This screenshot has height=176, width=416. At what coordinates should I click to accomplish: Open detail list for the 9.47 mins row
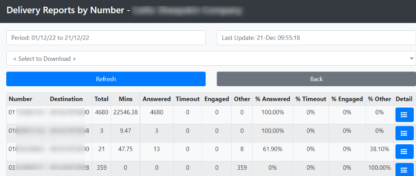pos(404,133)
